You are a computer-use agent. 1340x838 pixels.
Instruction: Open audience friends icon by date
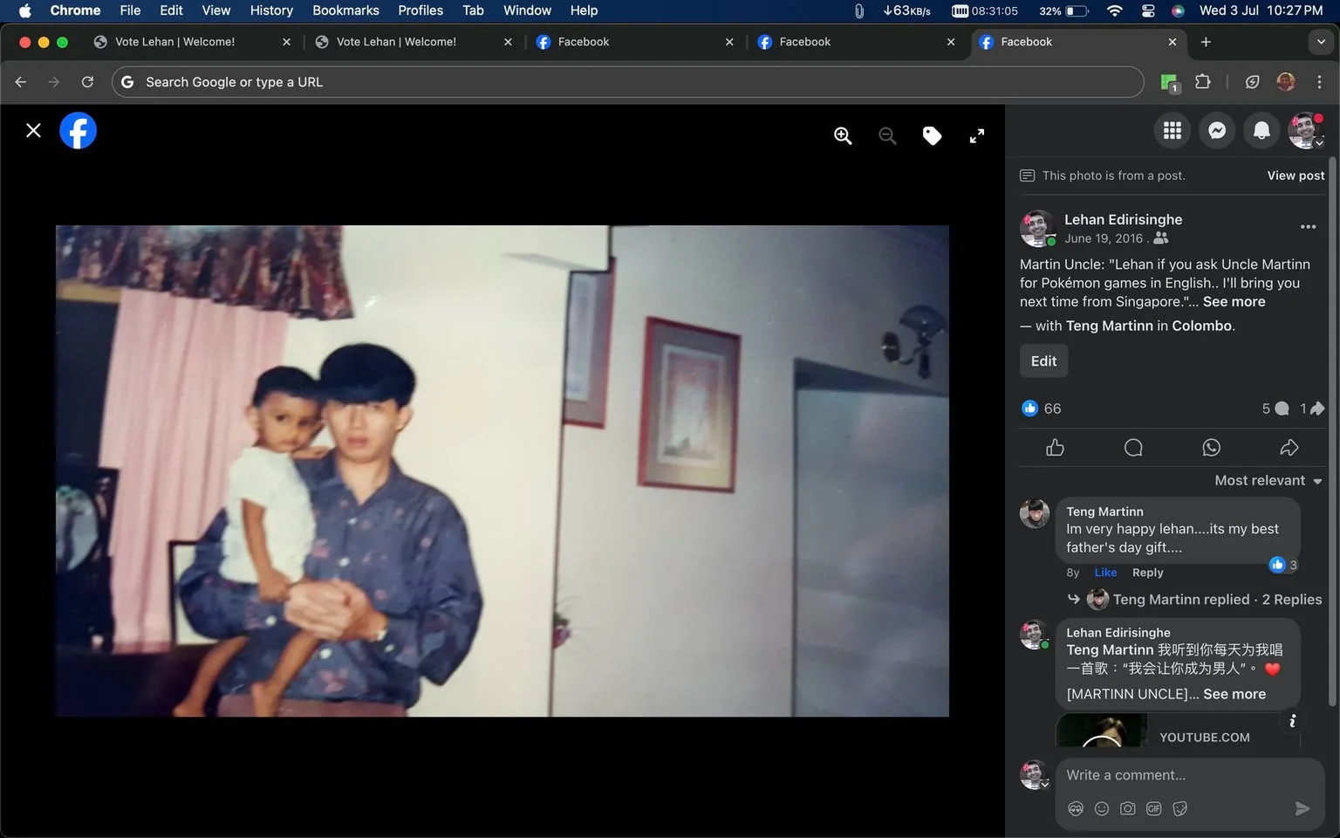(x=1160, y=238)
